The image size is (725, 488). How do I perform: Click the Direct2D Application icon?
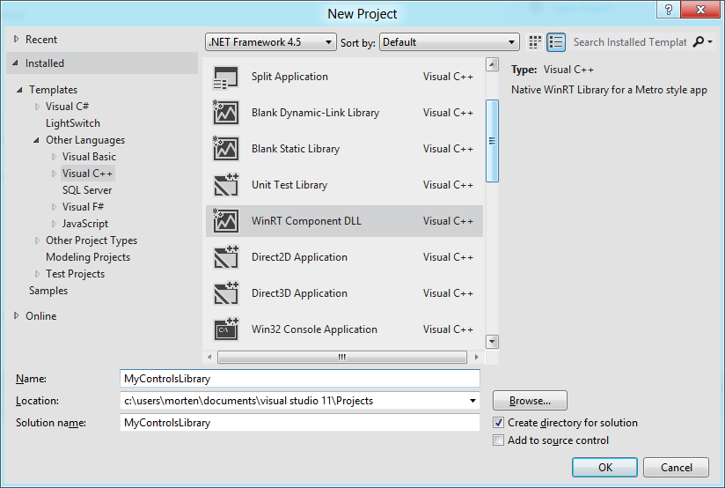(225, 257)
